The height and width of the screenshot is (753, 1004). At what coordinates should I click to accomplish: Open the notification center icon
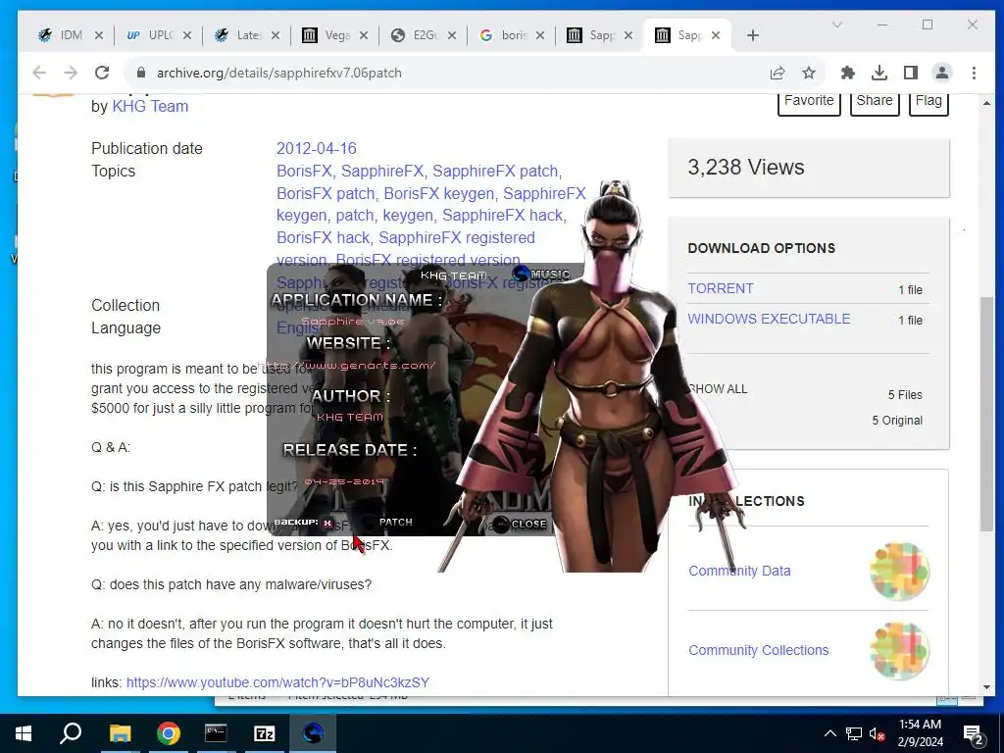(x=973, y=733)
